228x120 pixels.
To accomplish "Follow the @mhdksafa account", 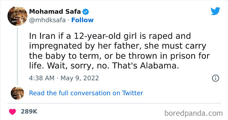I will coord(82,20).
